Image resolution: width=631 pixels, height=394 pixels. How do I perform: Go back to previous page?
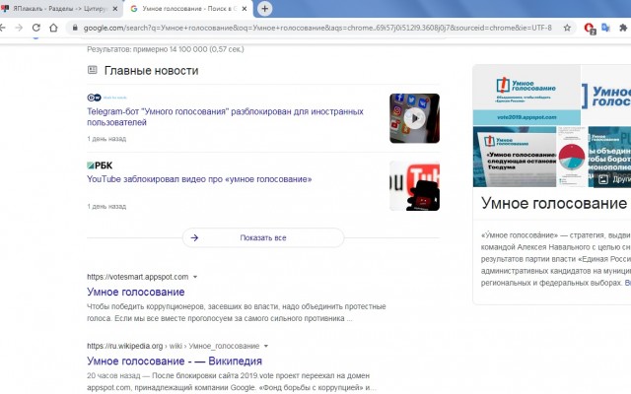[2, 28]
